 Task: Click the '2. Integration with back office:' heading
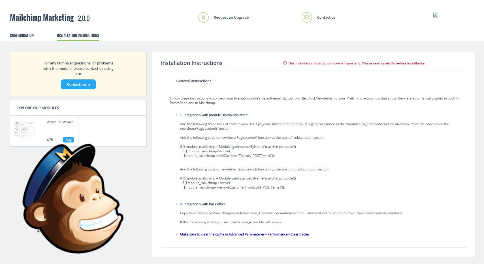click(x=203, y=204)
